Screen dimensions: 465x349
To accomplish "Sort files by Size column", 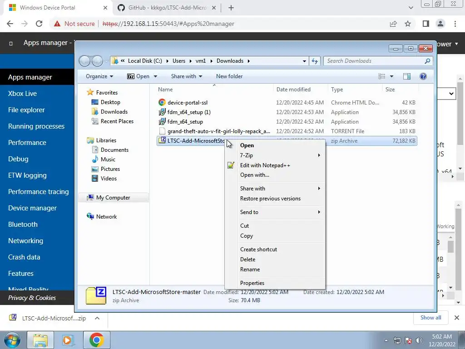I will [390, 90].
